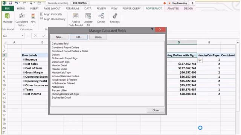Switch to the FORMULAS ribbon tab
Image resolution: width=241 pixels, height=135 pixels.
(72, 9)
